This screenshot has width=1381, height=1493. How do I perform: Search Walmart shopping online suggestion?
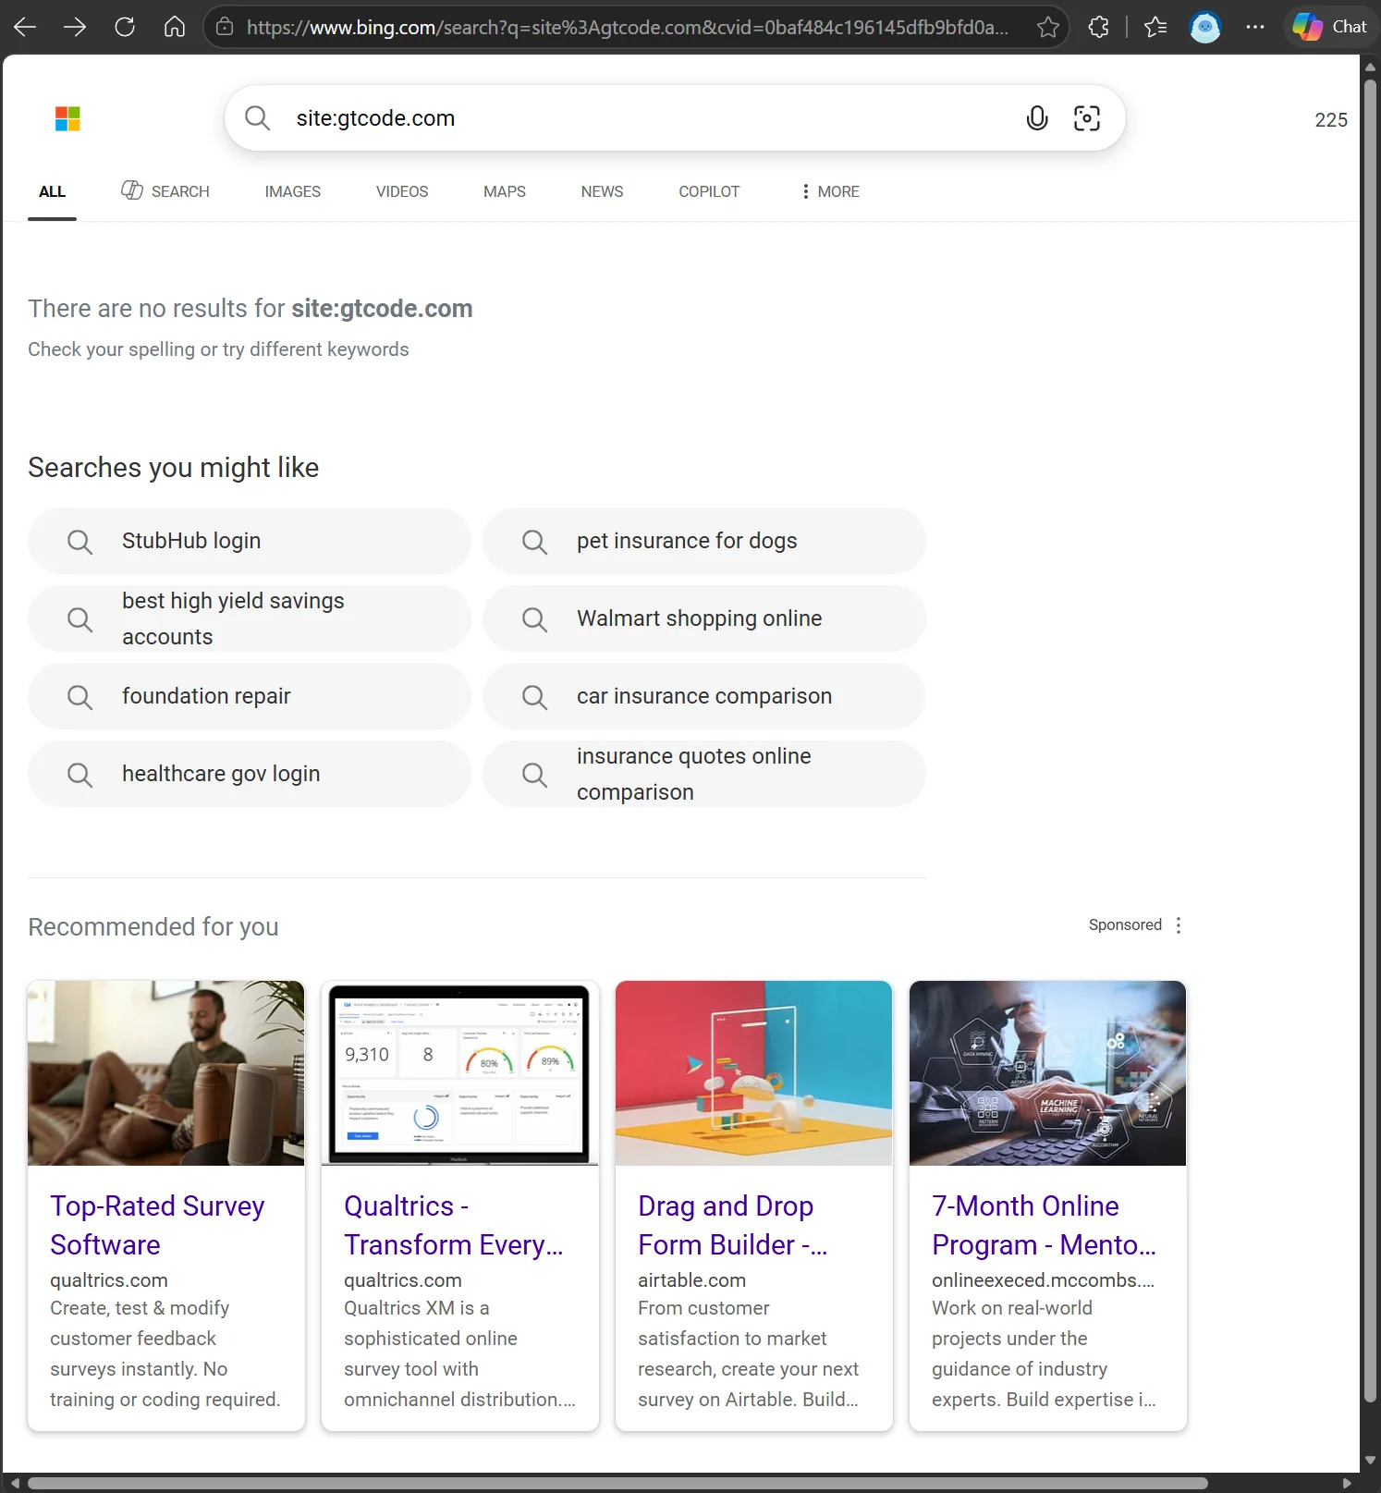(x=704, y=618)
